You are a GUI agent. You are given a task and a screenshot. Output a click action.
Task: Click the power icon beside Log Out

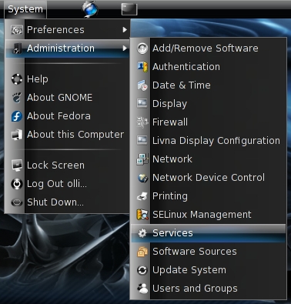coord(17,184)
